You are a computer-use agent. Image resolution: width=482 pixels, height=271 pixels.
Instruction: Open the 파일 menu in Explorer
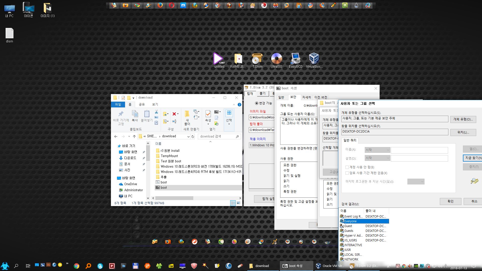[x=118, y=104]
